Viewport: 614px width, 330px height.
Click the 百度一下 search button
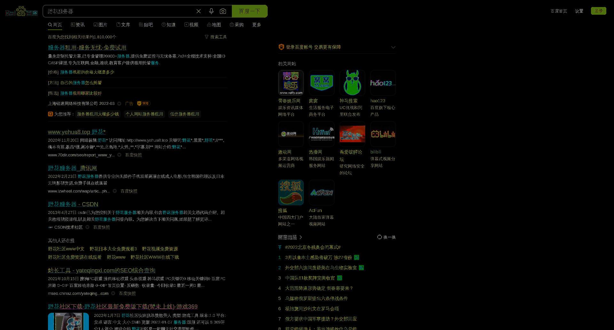[x=249, y=11]
